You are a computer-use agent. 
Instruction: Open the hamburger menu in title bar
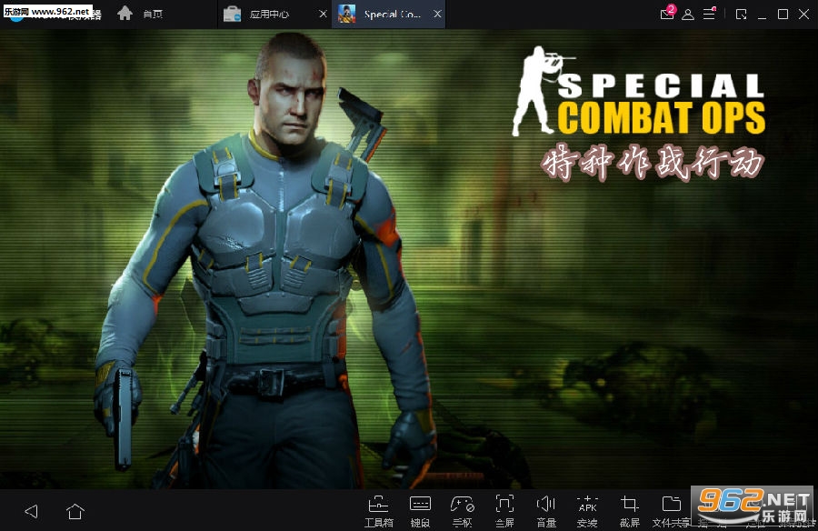point(710,14)
